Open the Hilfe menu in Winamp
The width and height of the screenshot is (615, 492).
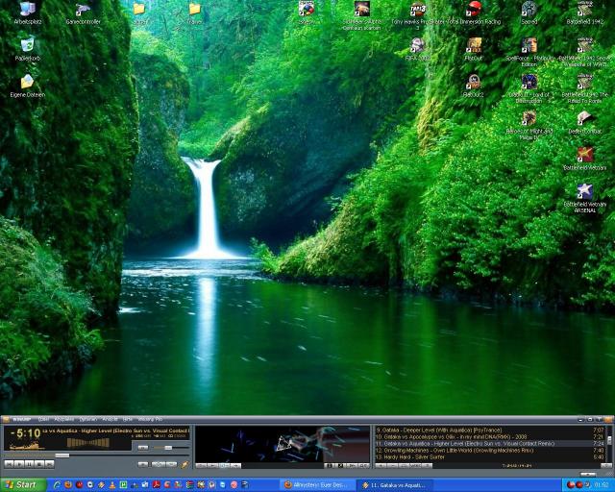click(127, 420)
